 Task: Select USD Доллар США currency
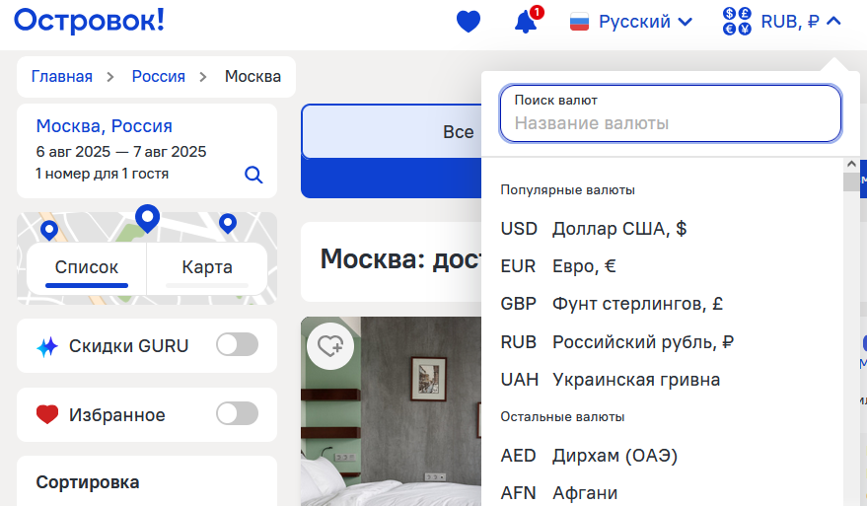pyautogui.click(x=594, y=229)
